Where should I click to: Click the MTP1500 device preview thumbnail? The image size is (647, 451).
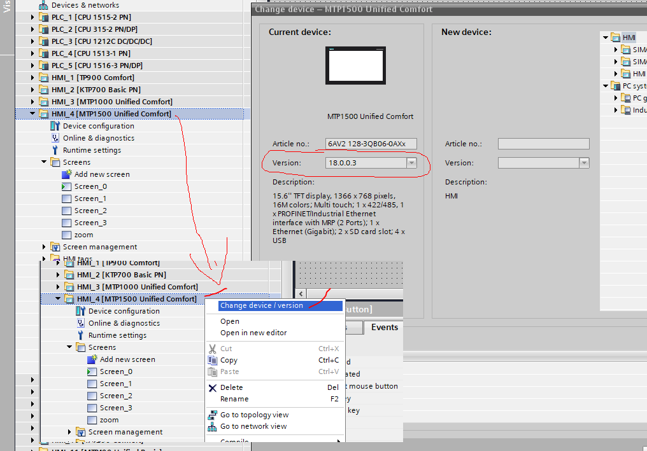tap(356, 66)
